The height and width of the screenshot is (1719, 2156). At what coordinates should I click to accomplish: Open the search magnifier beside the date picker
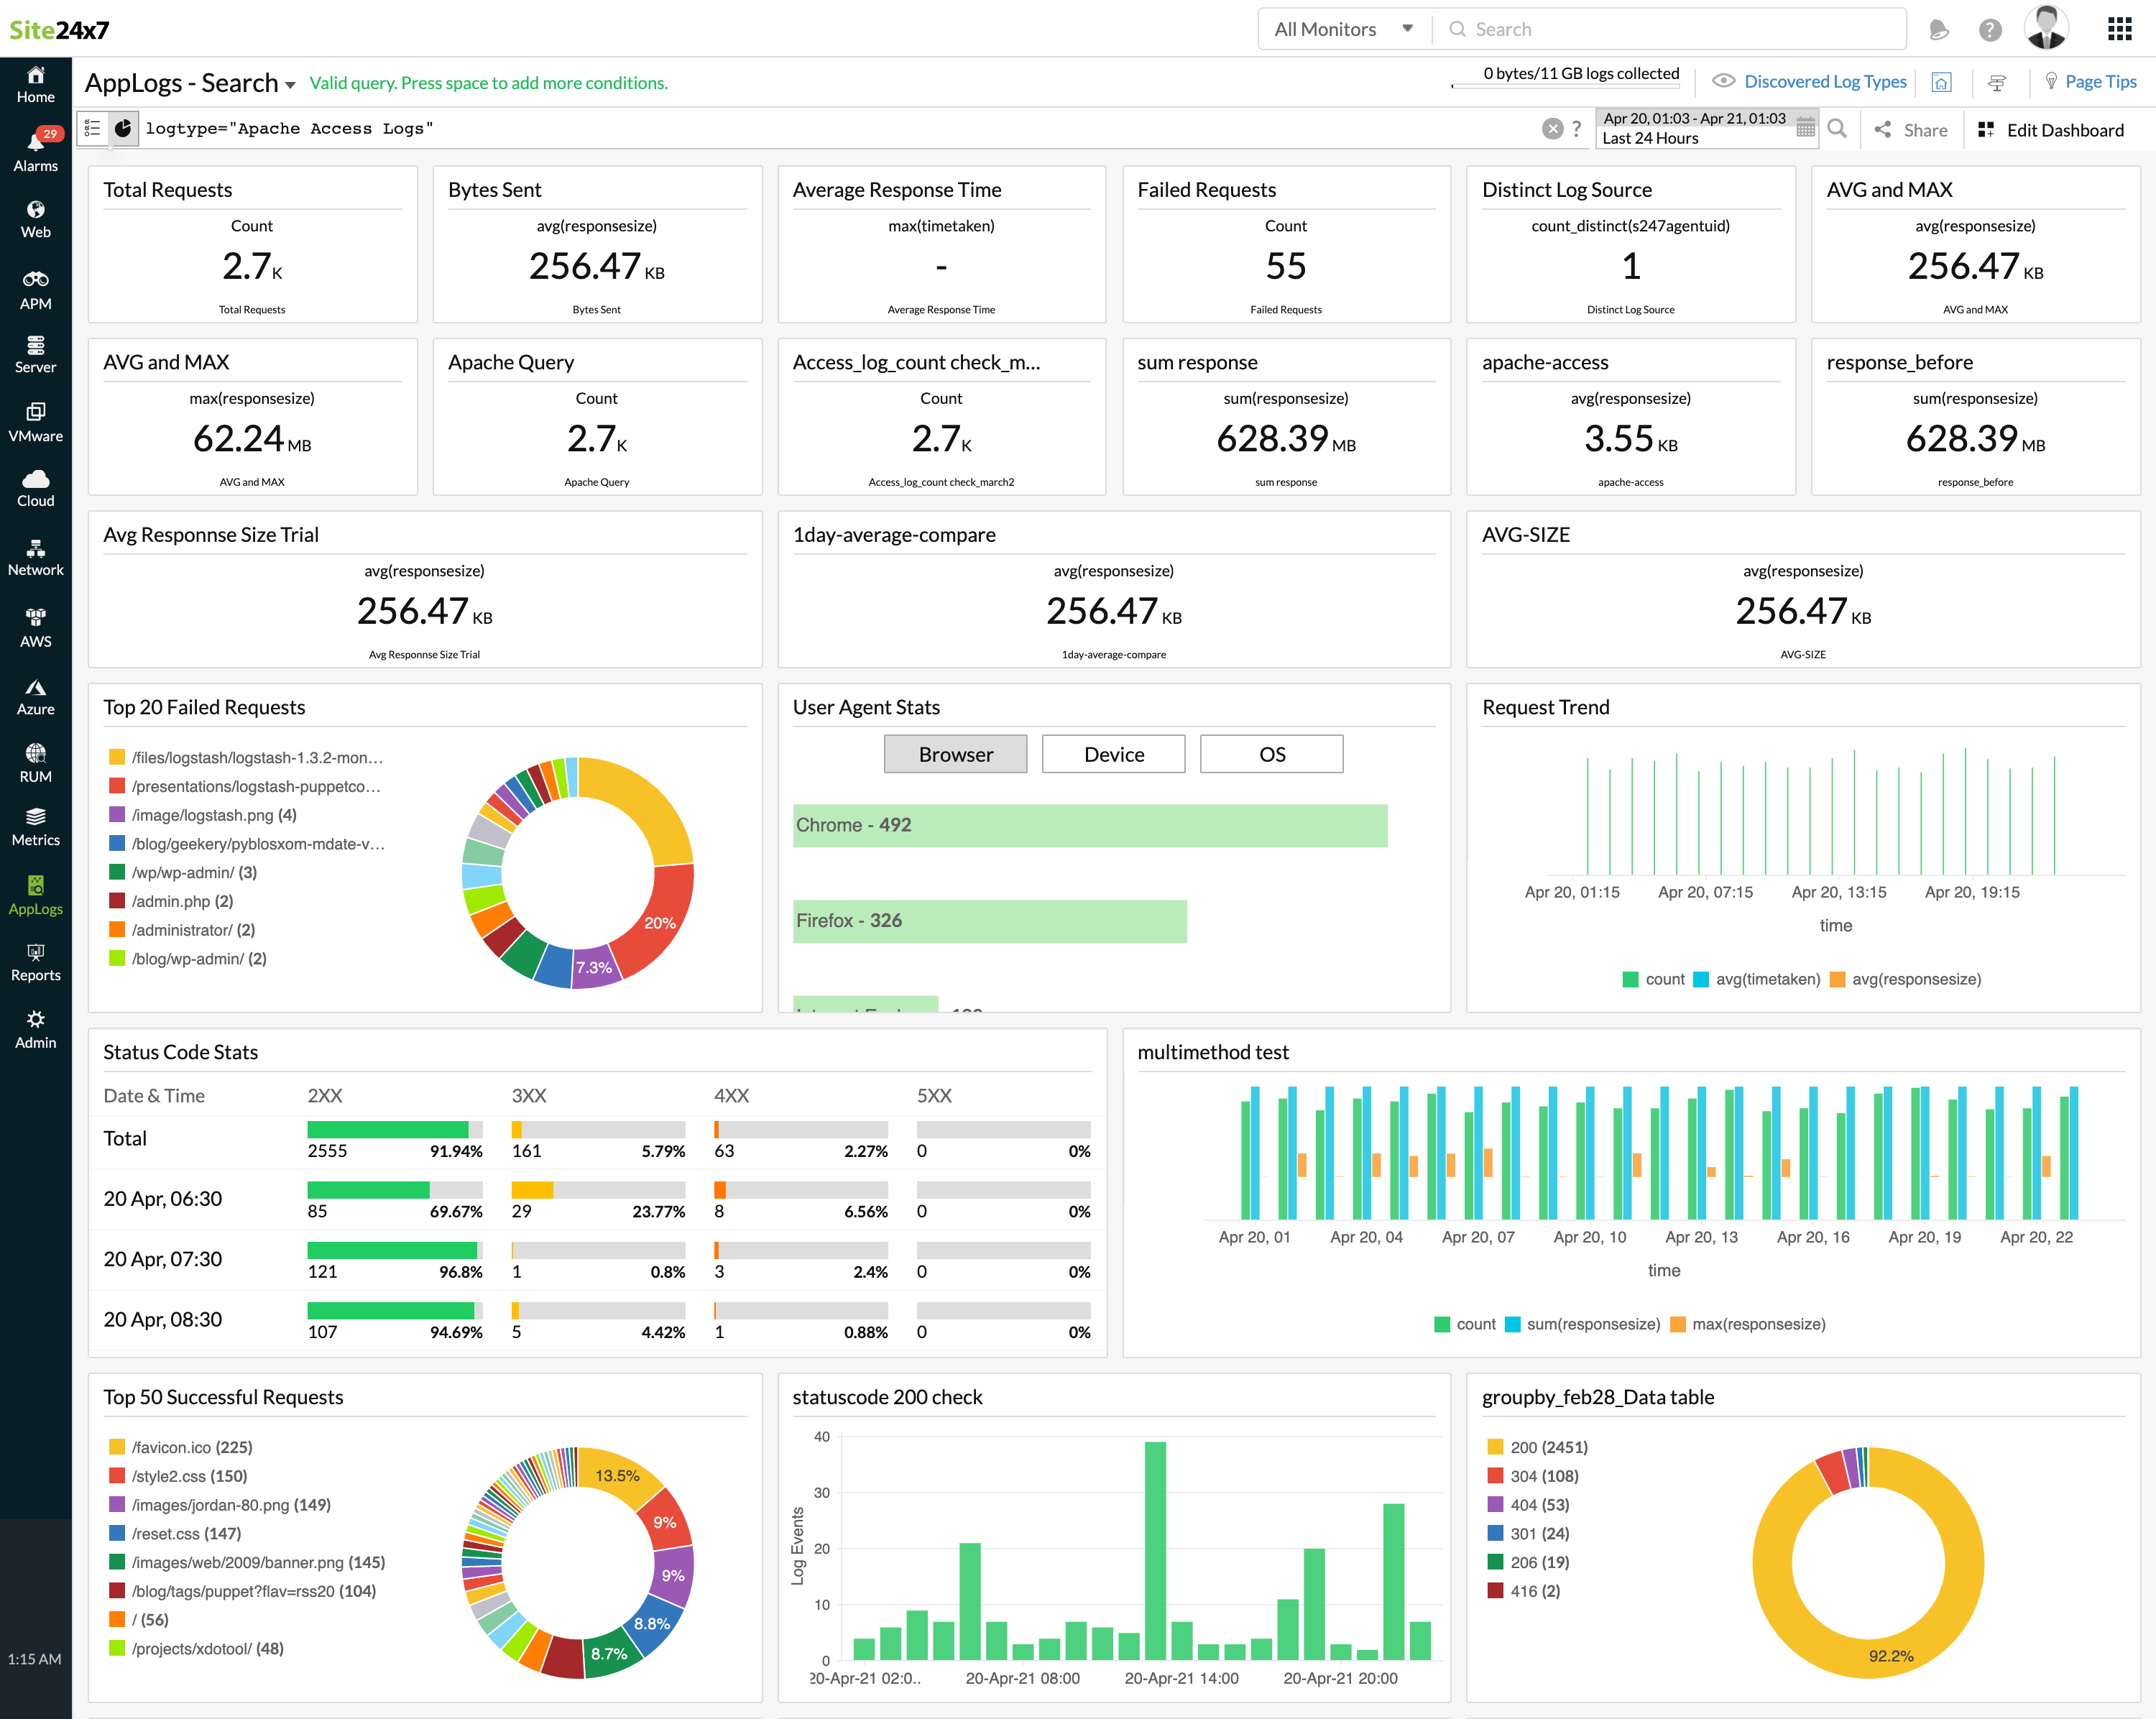(1838, 129)
